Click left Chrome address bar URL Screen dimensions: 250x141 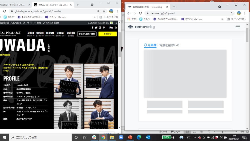tap(38, 11)
